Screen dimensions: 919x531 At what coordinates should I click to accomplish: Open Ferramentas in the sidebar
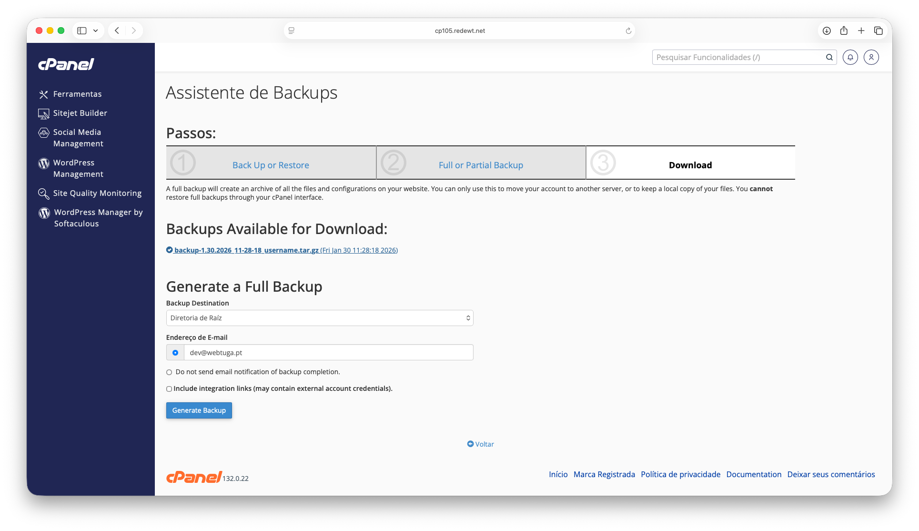(77, 94)
